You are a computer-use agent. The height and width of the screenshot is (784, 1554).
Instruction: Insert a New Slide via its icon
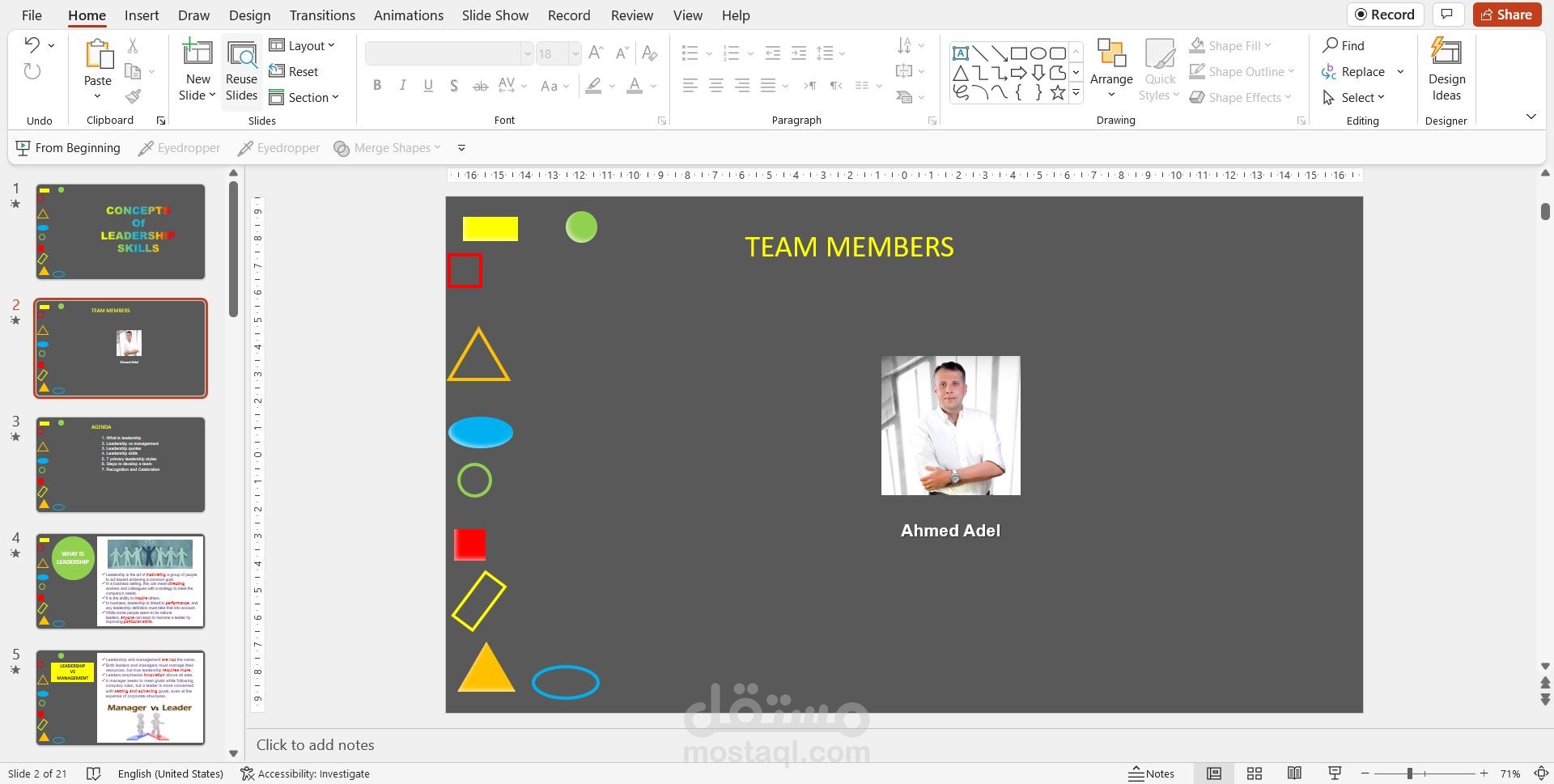(197, 52)
